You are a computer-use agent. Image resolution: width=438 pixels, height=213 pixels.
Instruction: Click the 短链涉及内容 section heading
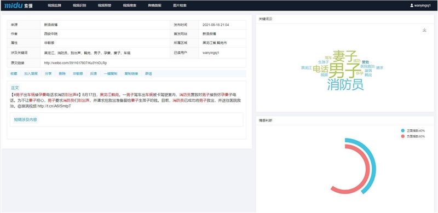tap(25, 119)
